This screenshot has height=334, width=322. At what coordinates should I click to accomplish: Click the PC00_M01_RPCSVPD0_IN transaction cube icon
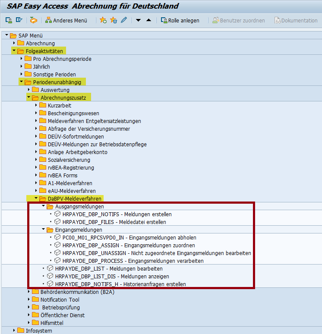(x=57, y=237)
